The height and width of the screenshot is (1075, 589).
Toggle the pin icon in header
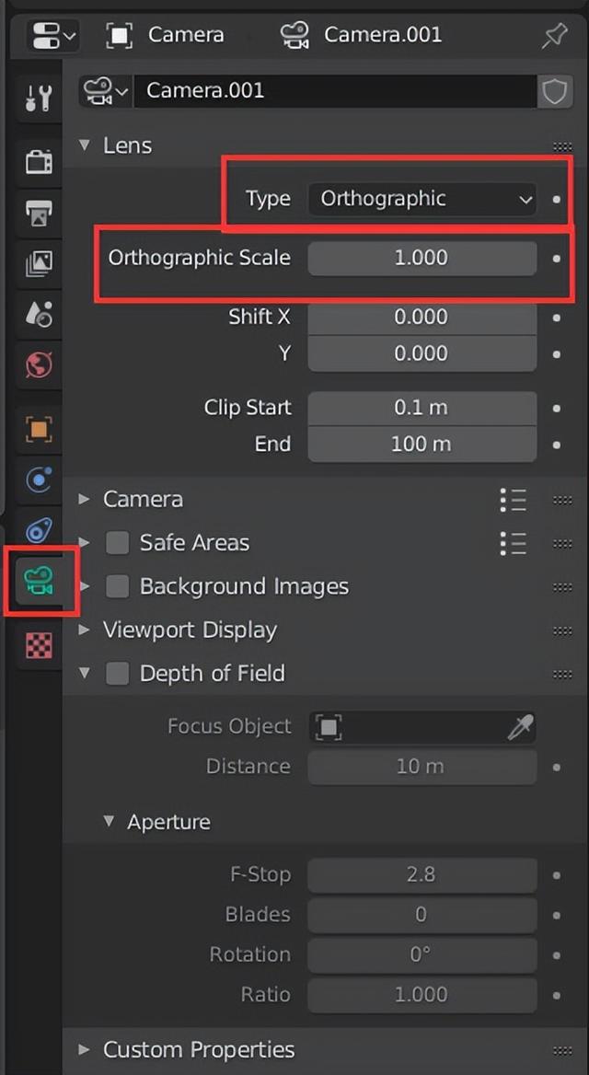pos(555,36)
